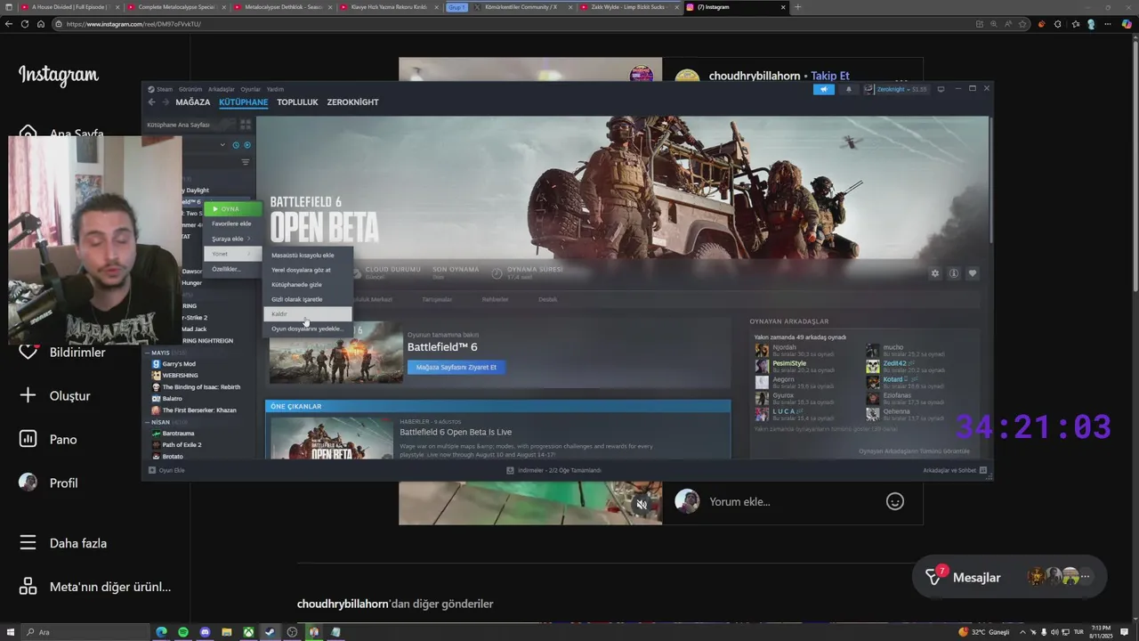Click the Instagram Oluştur plus icon
This screenshot has width=1139, height=641.
pos(28,395)
